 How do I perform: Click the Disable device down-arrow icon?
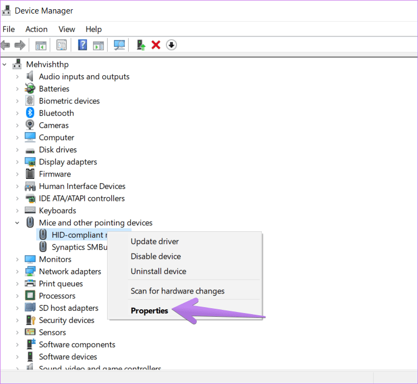171,45
